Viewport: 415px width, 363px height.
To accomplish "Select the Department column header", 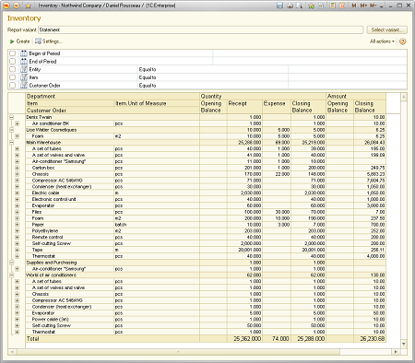I will [113, 96].
